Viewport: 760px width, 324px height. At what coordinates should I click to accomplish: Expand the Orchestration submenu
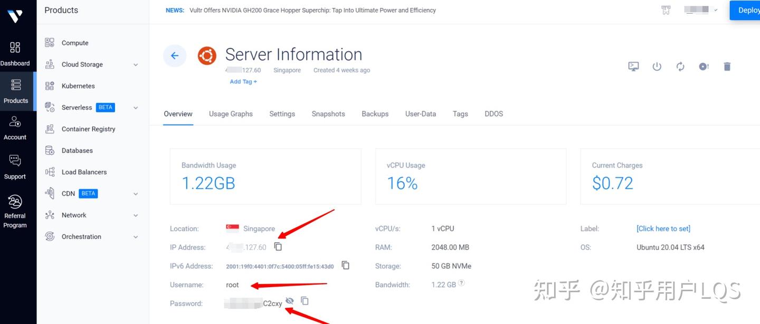(136, 237)
